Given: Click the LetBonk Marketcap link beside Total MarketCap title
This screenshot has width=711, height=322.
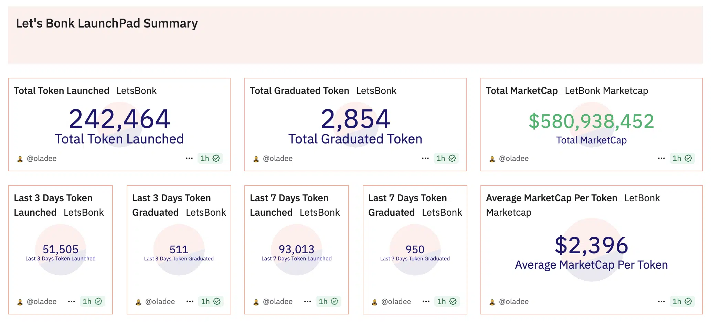Looking at the screenshot, I should click(607, 90).
